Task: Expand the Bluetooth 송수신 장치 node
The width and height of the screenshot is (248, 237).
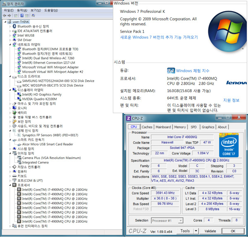Action: point(10,26)
